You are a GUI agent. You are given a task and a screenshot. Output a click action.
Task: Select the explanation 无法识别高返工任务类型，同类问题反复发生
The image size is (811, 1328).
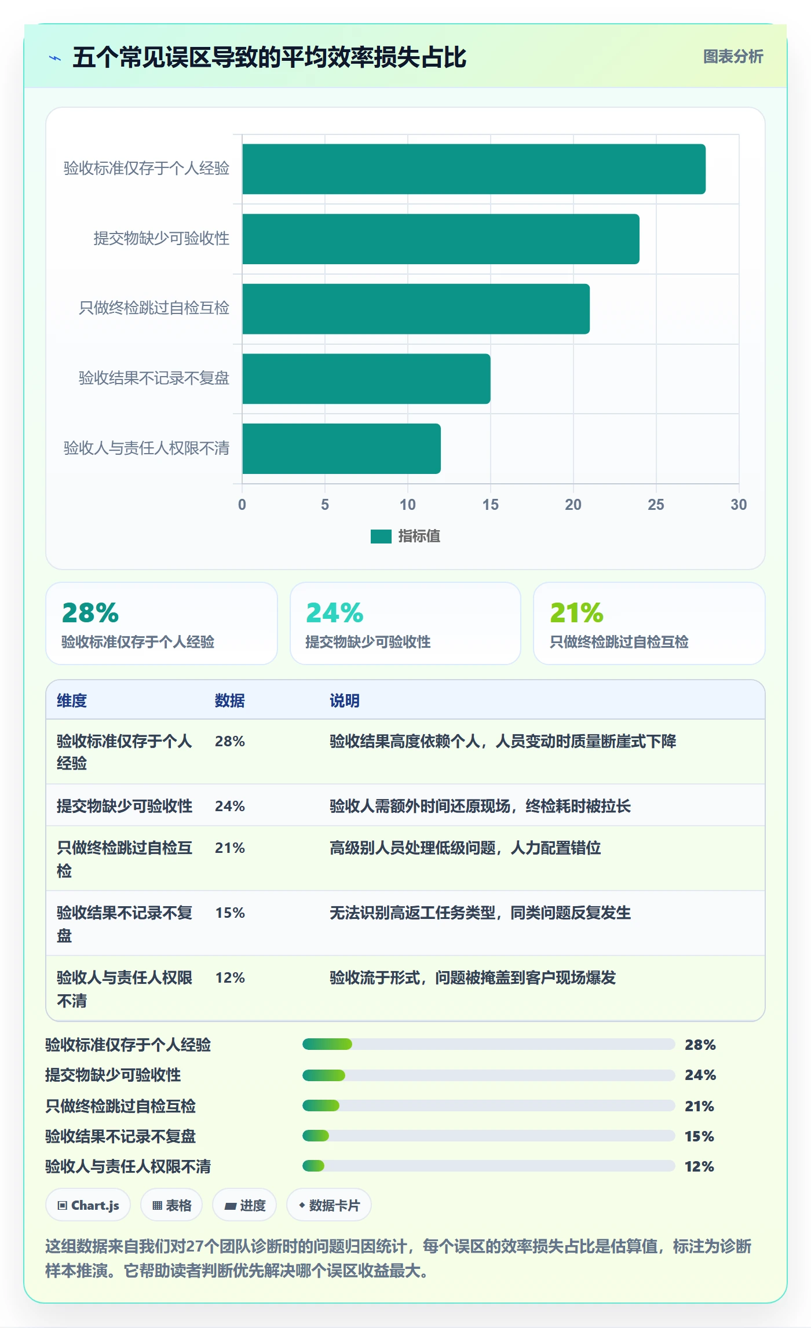pyautogui.click(x=480, y=913)
